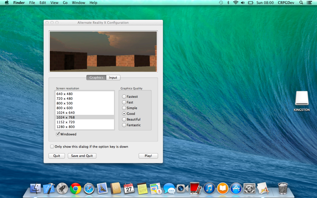
Task: Open the Window menu
Action: [x=78, y=2]
